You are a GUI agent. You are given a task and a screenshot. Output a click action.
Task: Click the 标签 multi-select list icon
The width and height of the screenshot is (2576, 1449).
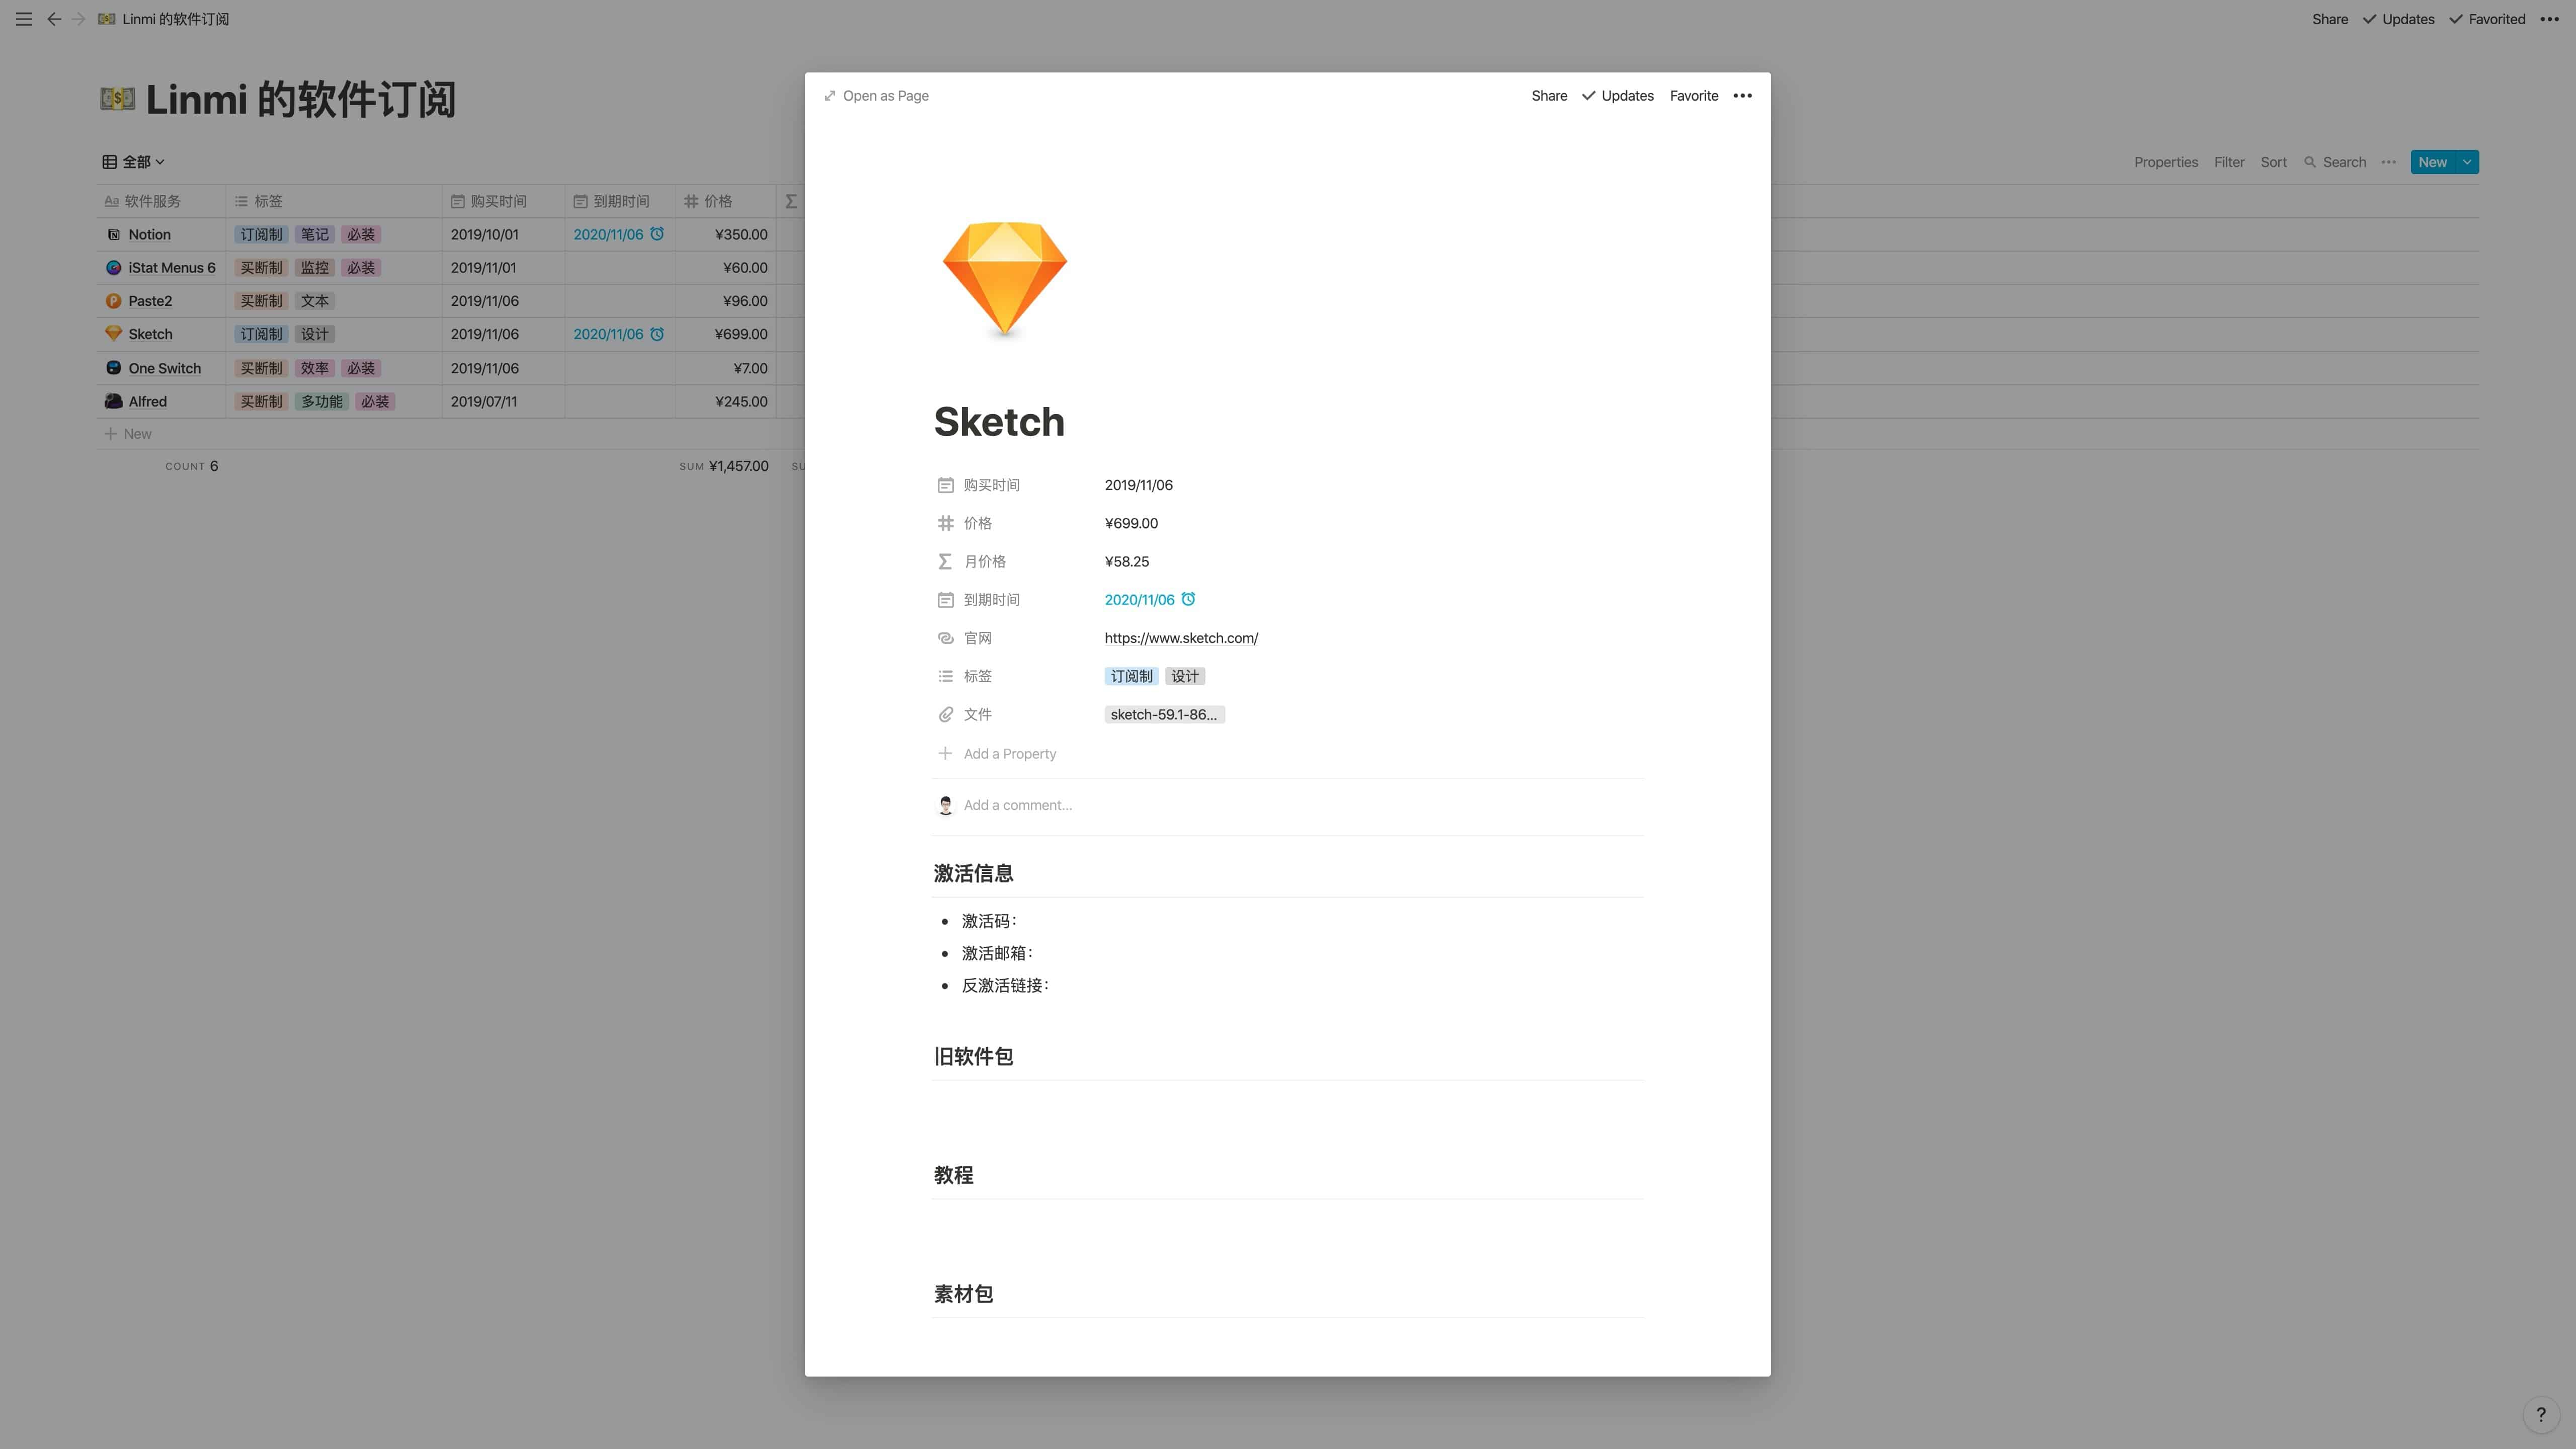click(x=945, y=676)
